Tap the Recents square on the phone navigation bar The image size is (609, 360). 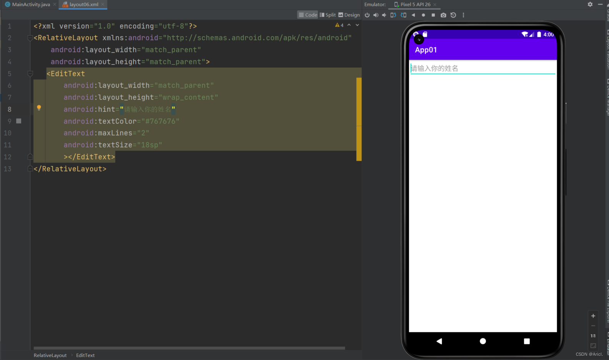[527, 341]
